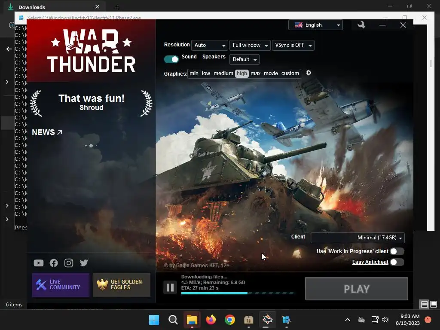
Task: Click the download progress bar
Action: [237, 293]
